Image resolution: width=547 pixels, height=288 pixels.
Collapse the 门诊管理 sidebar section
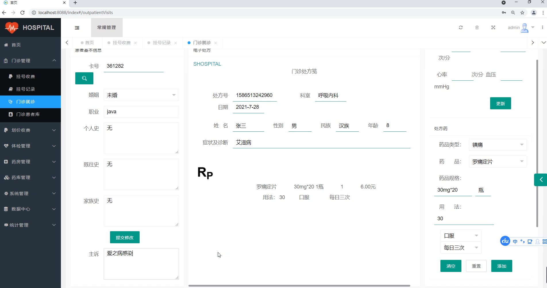tap(30, 61)
